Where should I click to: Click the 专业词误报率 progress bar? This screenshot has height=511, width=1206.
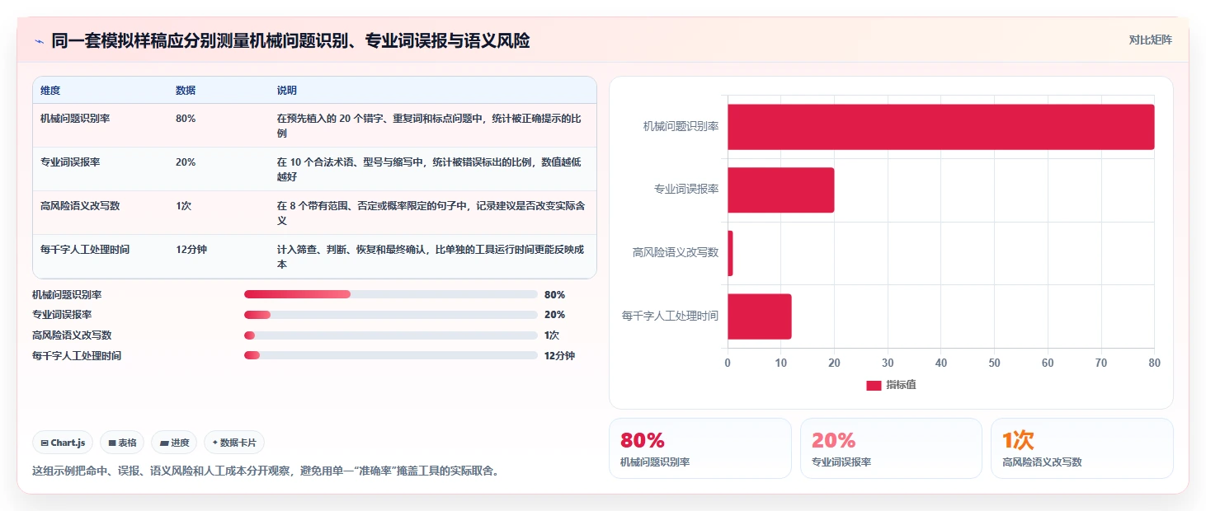391,315
